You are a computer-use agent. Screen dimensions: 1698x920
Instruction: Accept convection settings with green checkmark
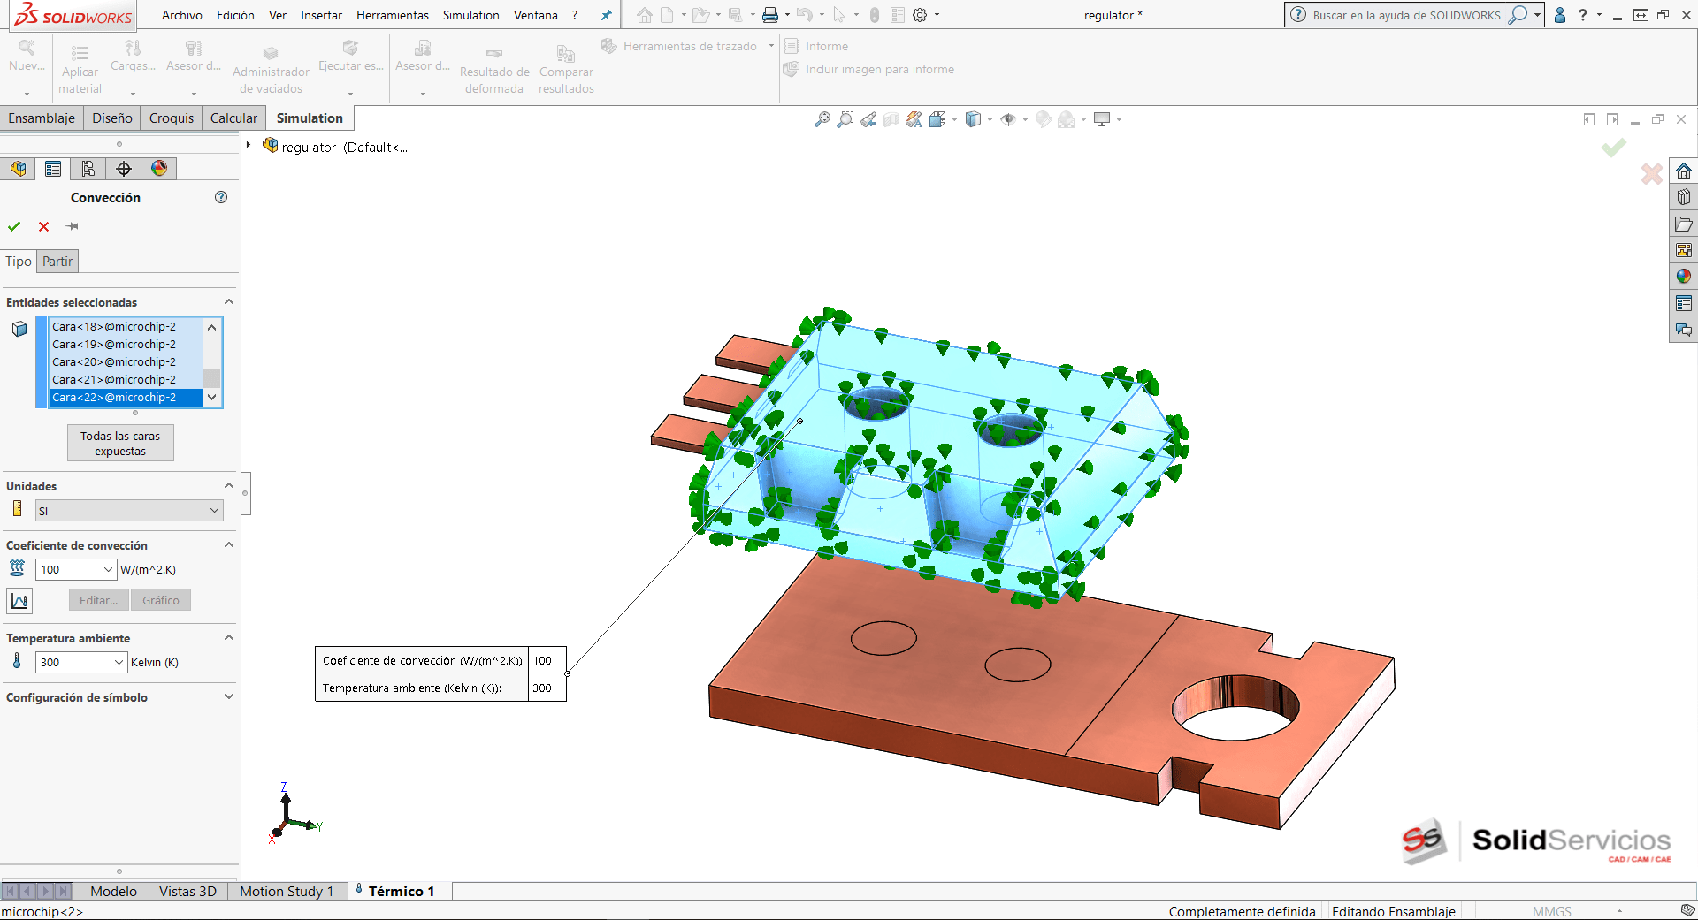(14, 226)
